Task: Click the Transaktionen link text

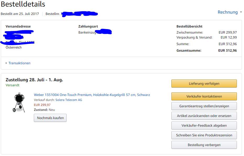Action: pyautogui.click(x=19, y=63)
